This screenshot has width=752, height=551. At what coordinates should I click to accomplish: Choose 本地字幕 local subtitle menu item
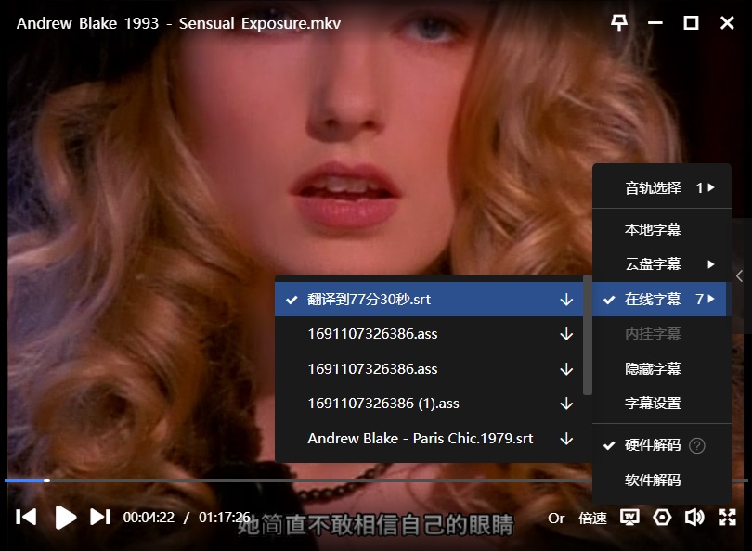click(653, 229)
